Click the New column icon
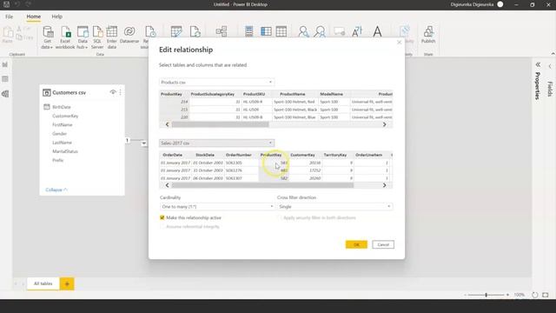 click(266, 31)
